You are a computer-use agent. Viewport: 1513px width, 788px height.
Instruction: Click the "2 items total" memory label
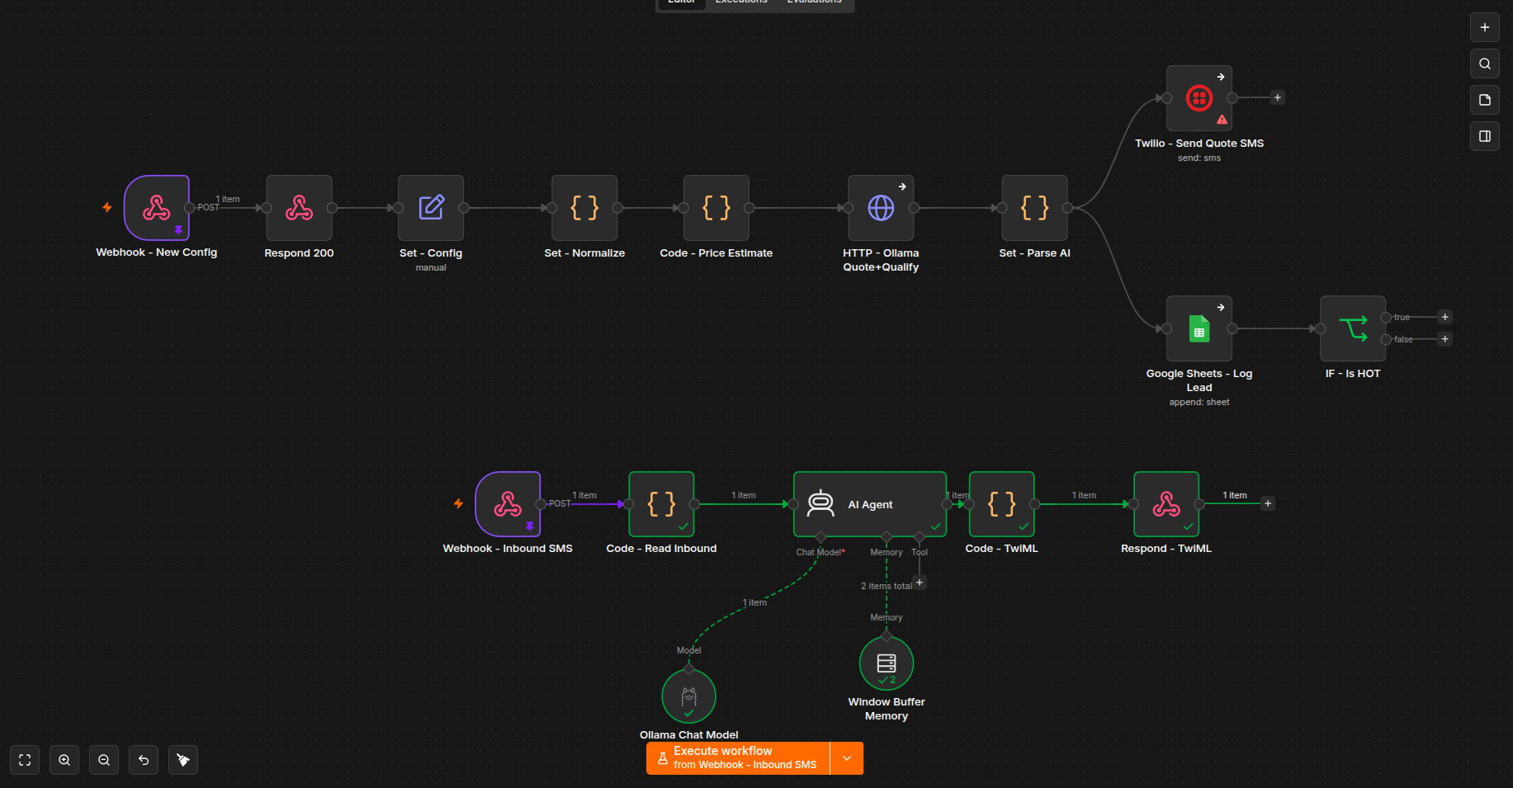tap(887, 587)
